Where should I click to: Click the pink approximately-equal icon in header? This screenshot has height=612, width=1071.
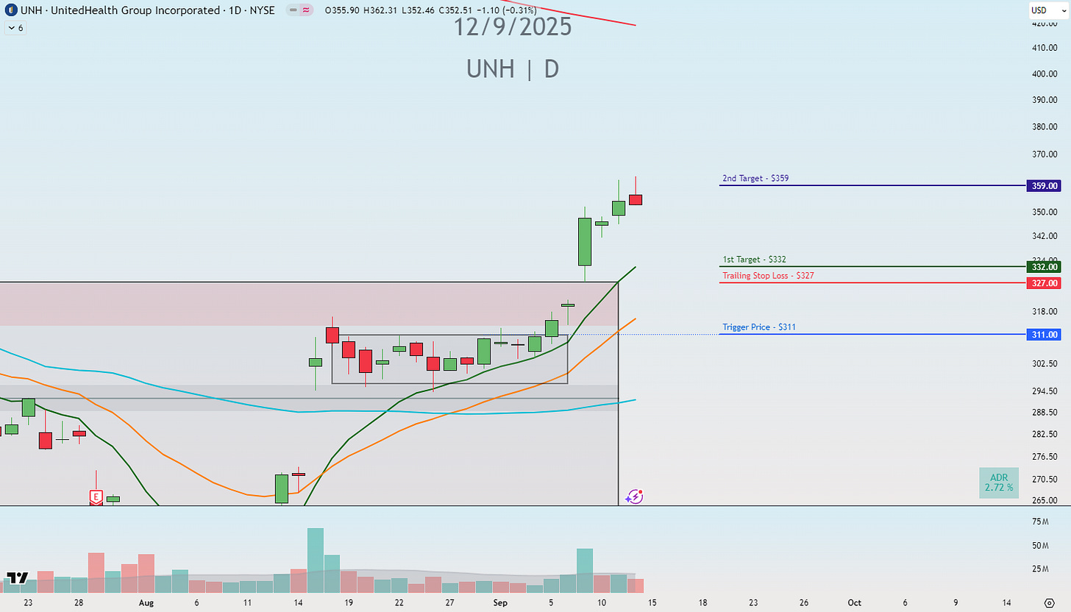306,10
